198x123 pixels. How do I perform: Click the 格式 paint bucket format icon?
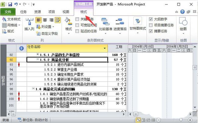[69, 21]
